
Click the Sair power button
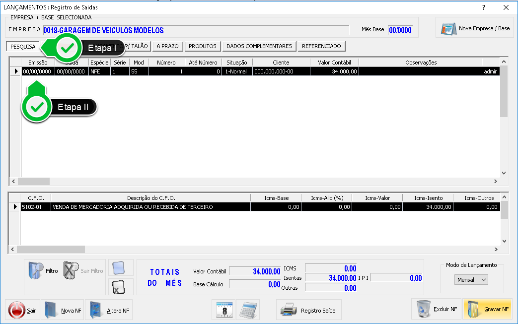coord(22,311)
